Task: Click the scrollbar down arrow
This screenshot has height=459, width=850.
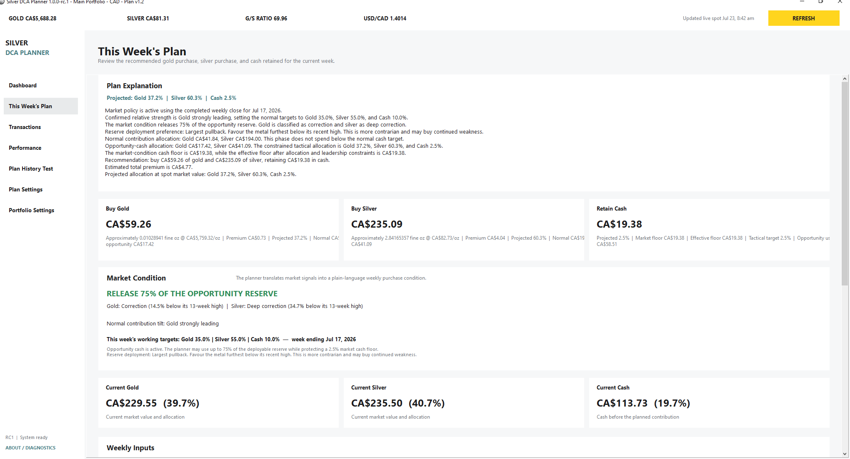Action: point(845,454)
